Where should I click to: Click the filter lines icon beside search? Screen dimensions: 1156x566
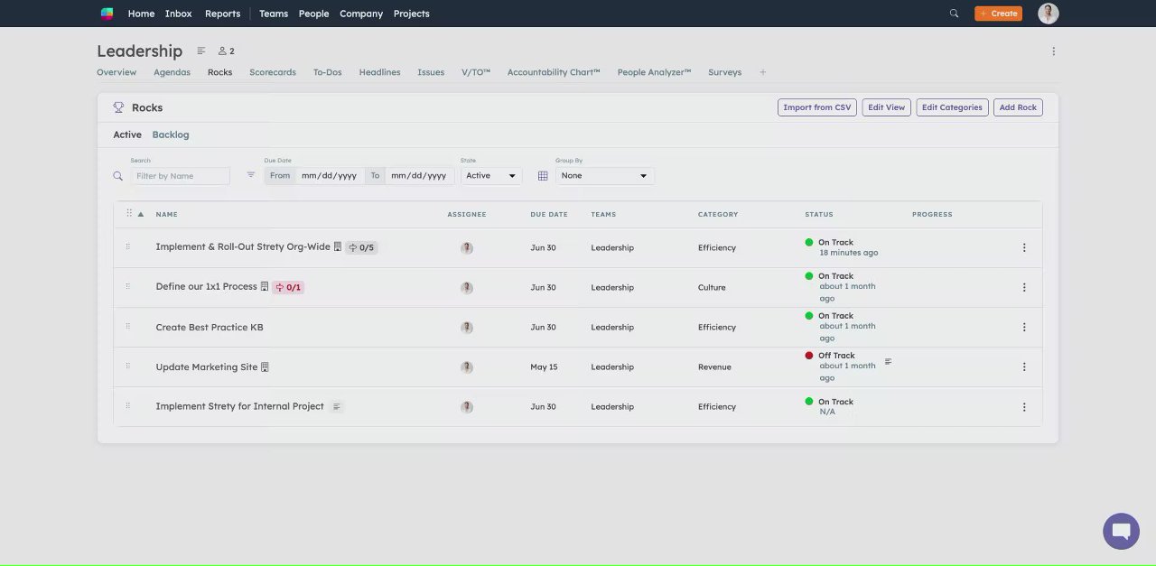(x=250, y=175)
